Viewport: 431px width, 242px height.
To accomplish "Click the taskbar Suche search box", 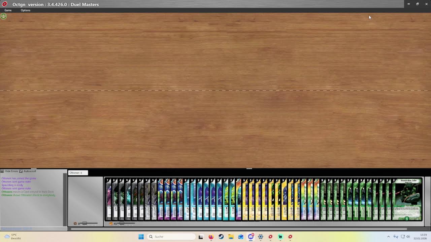I will pos(171,237).
